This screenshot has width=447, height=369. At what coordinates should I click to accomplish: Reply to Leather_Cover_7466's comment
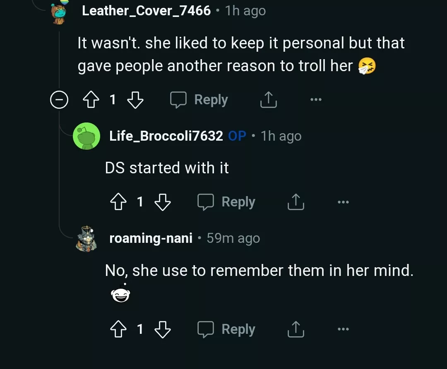pyautogui.click(x=199, y=100)
